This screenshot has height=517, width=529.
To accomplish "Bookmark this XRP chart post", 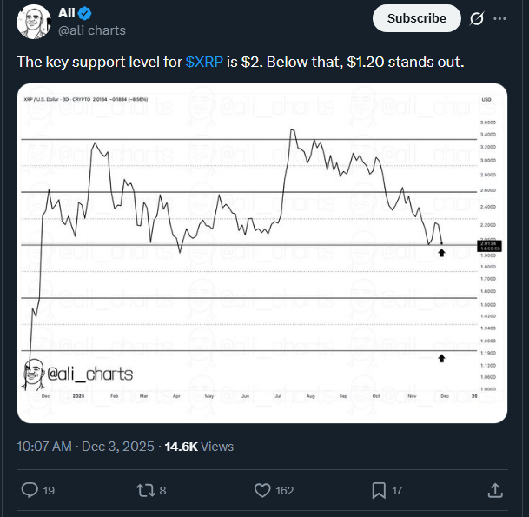I will [x=379, y=491].
